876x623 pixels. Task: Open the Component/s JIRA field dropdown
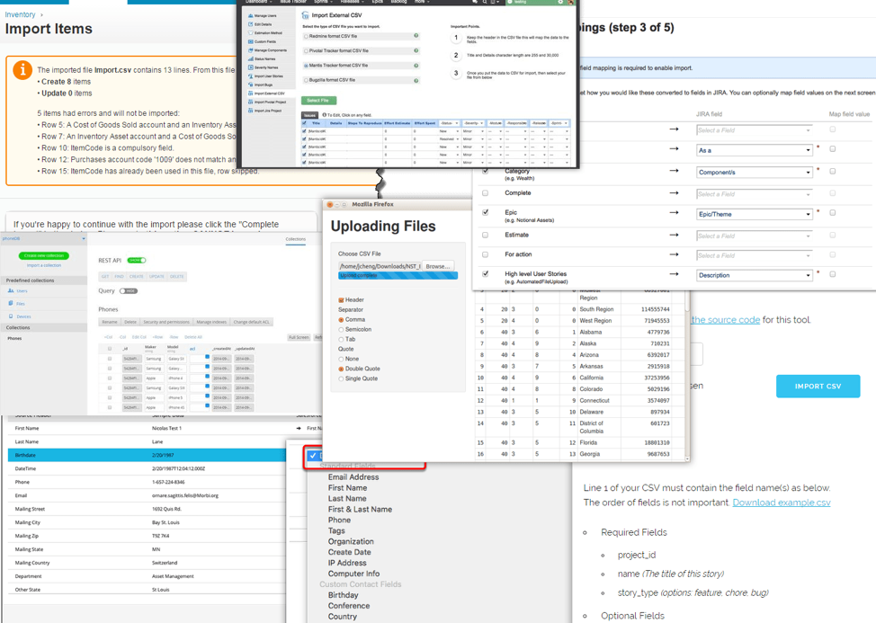pos(754,171)
